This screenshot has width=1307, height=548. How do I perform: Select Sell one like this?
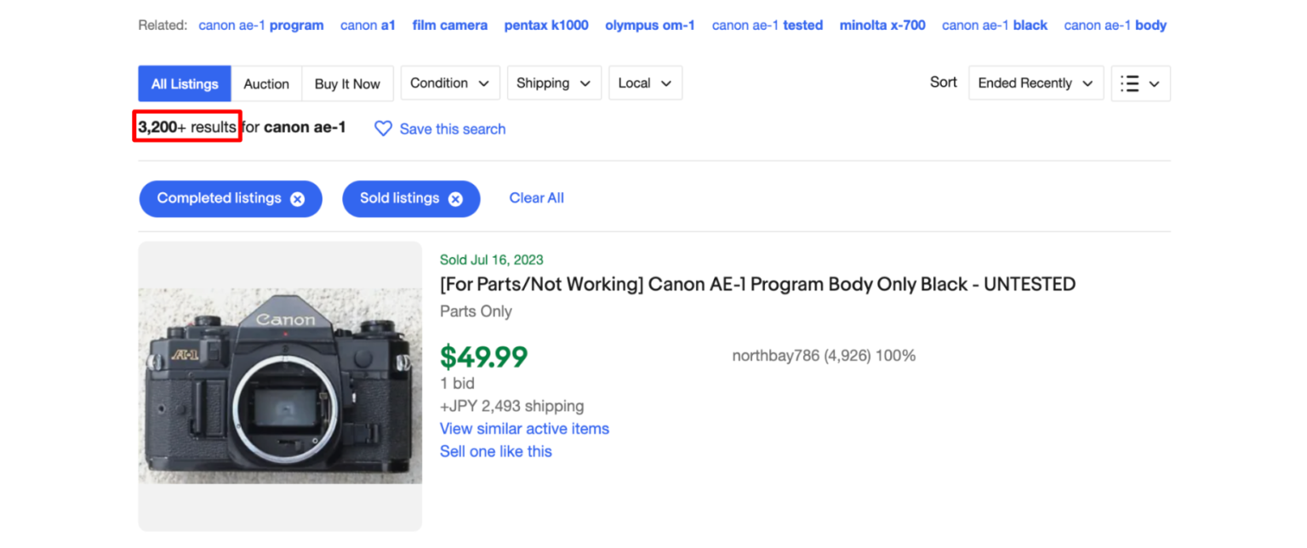coord(496,451)
